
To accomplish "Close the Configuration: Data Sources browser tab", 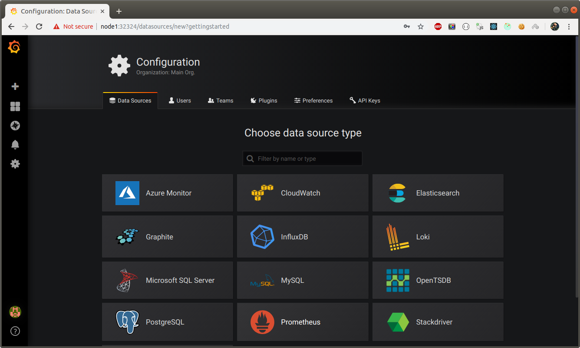I will [102, 11].
